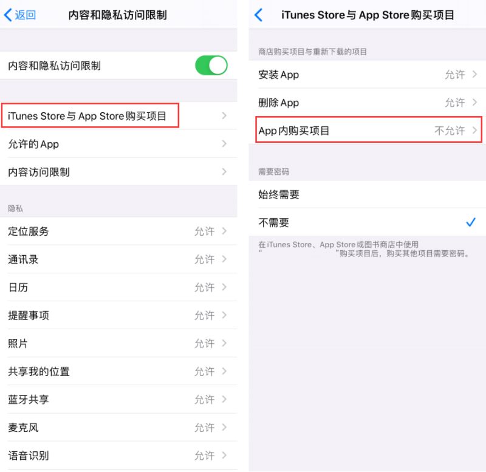486x472 pixels.
Task: Open the 定位服务 permission setting
Action: point(118,231)
